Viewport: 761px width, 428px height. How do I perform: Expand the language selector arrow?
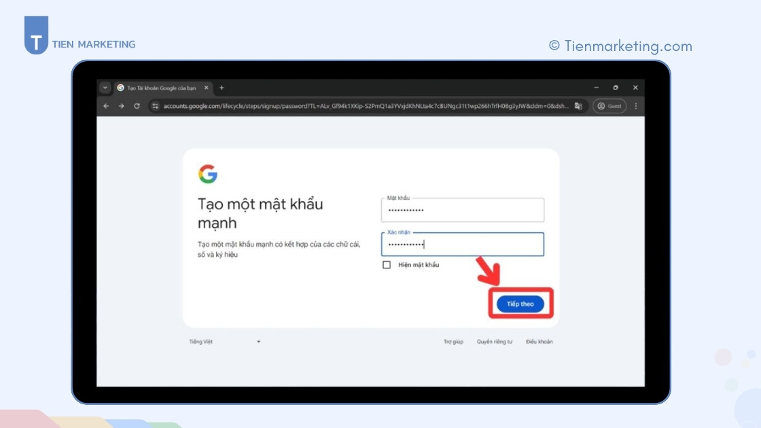258,342
